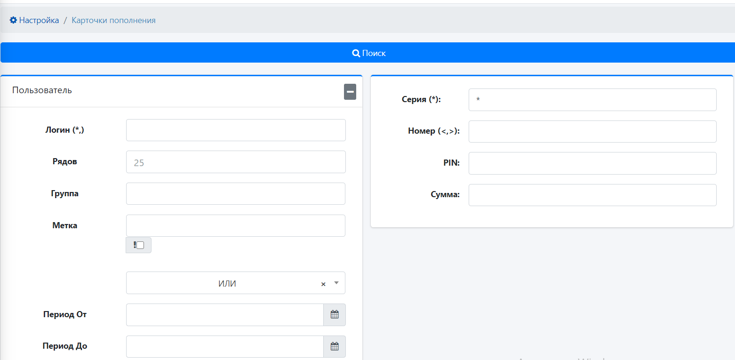Go to Настройка breadcrumb link
The image size is (735, 360).
click(39, 20)
